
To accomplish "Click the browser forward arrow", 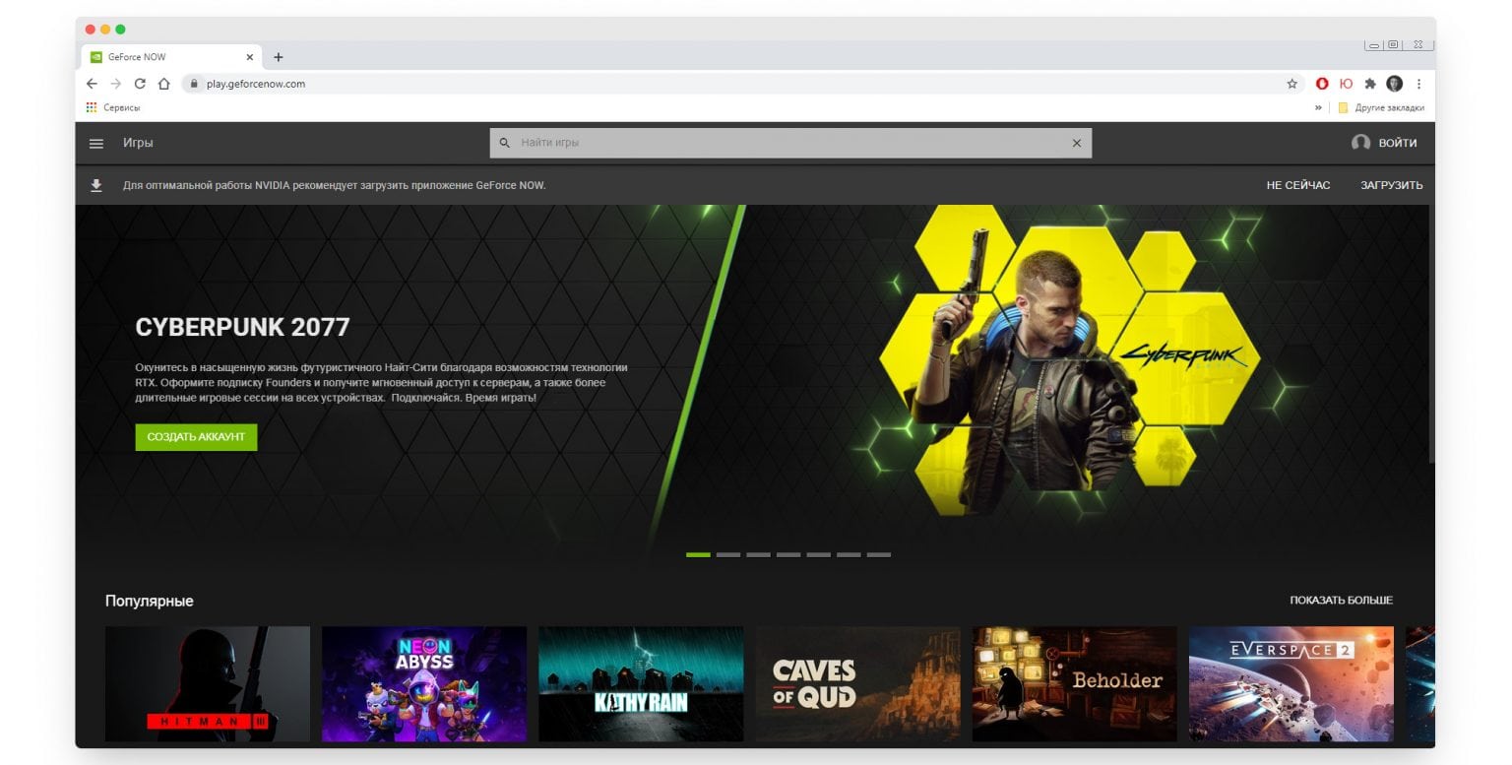I will (x=116, y=84).
